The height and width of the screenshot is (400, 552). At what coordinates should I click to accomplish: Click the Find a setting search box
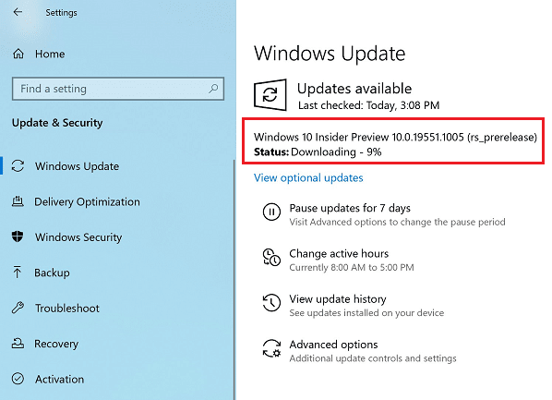pyautogui.click(x=118, y=89)
